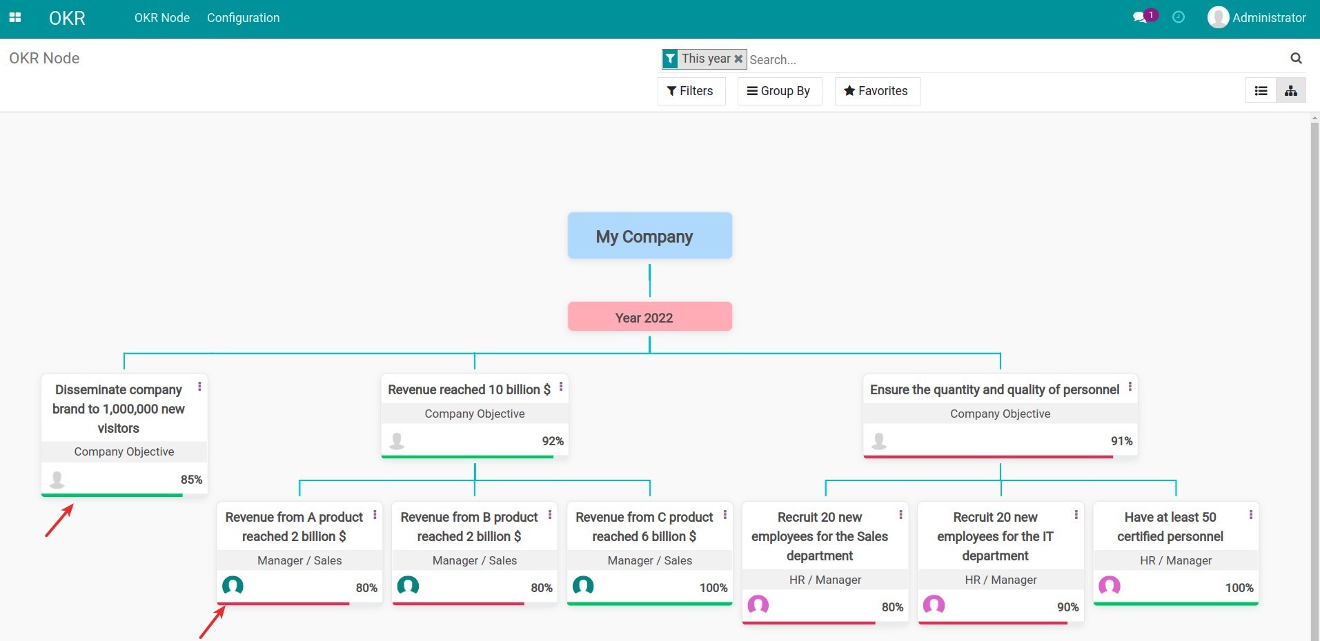Click the avatar on the 85% objective card
The height and width of the screenshot is (641, 1320).
coord(57,479)
